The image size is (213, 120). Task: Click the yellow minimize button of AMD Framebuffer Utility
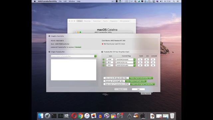(x=78, y=32)
